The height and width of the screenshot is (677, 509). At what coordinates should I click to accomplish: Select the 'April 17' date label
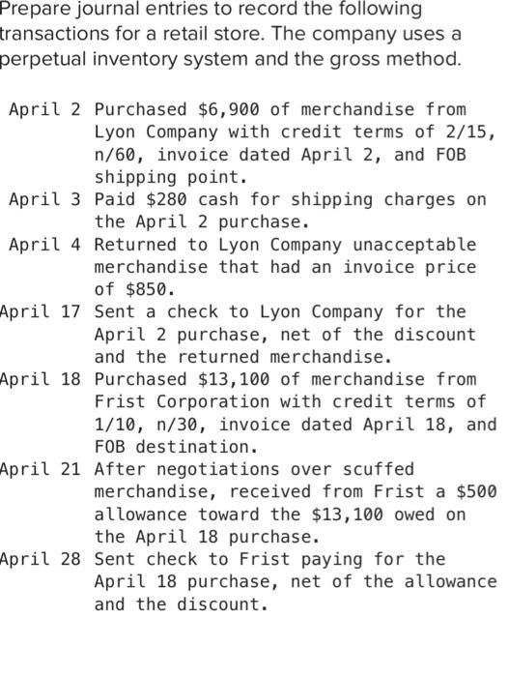pyautogui.click(x=41, y=311)
